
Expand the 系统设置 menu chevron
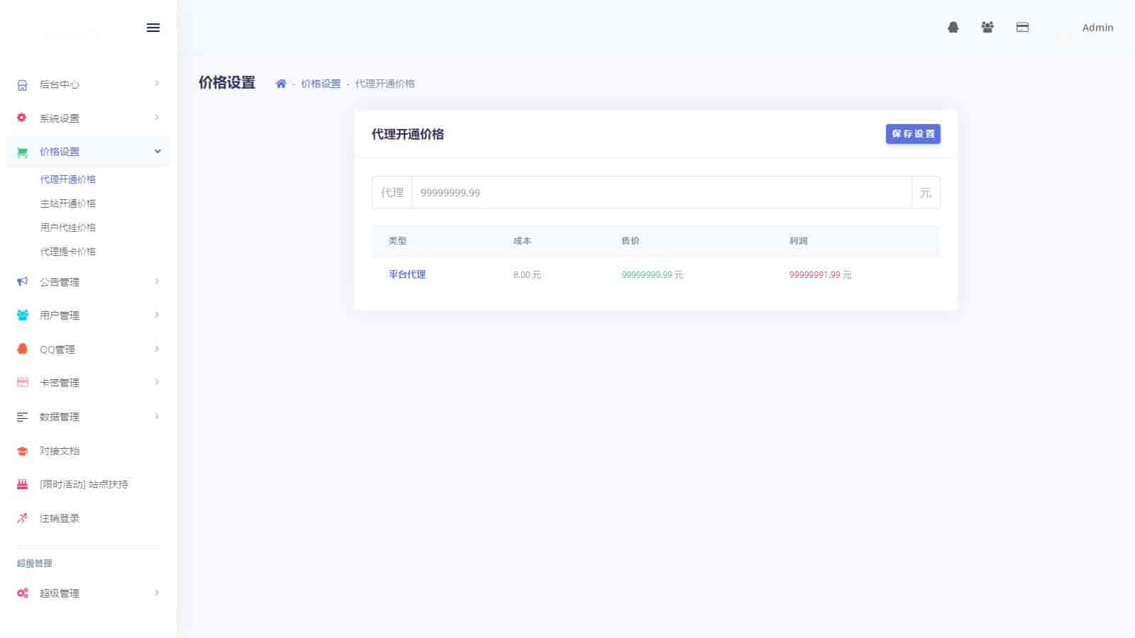(157, 118)
